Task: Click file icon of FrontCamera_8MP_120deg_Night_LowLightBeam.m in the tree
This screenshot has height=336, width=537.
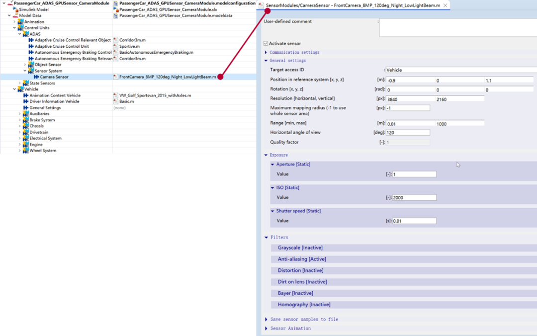Action: coord(116,77)
